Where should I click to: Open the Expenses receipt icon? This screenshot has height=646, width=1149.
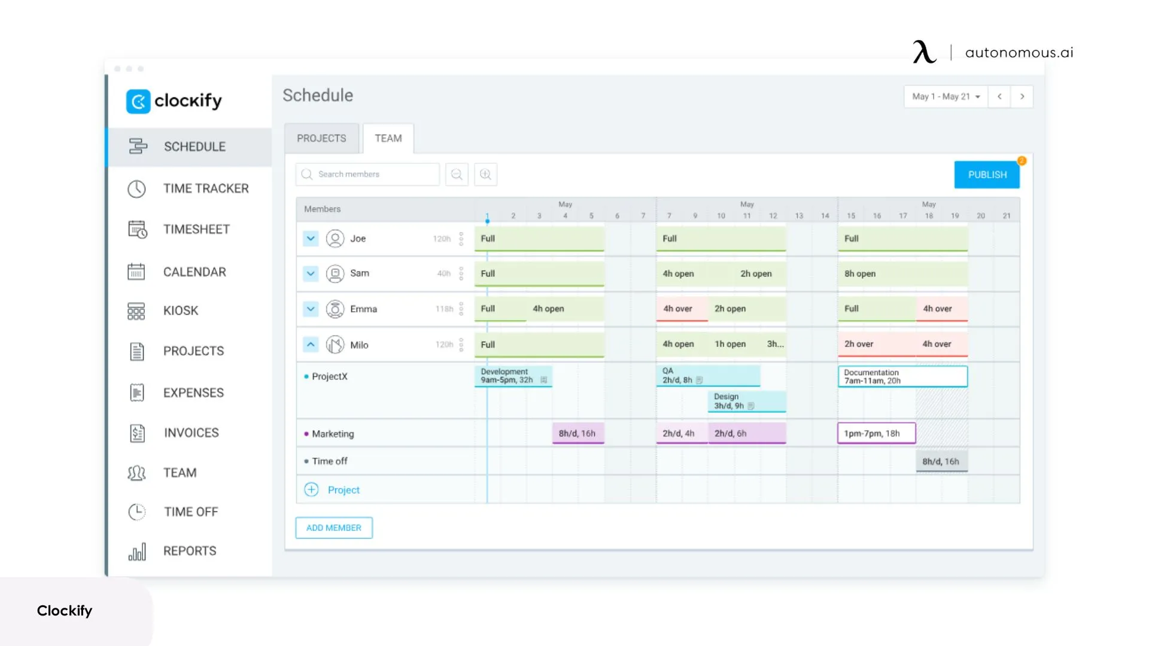click(x=137, y=393)
